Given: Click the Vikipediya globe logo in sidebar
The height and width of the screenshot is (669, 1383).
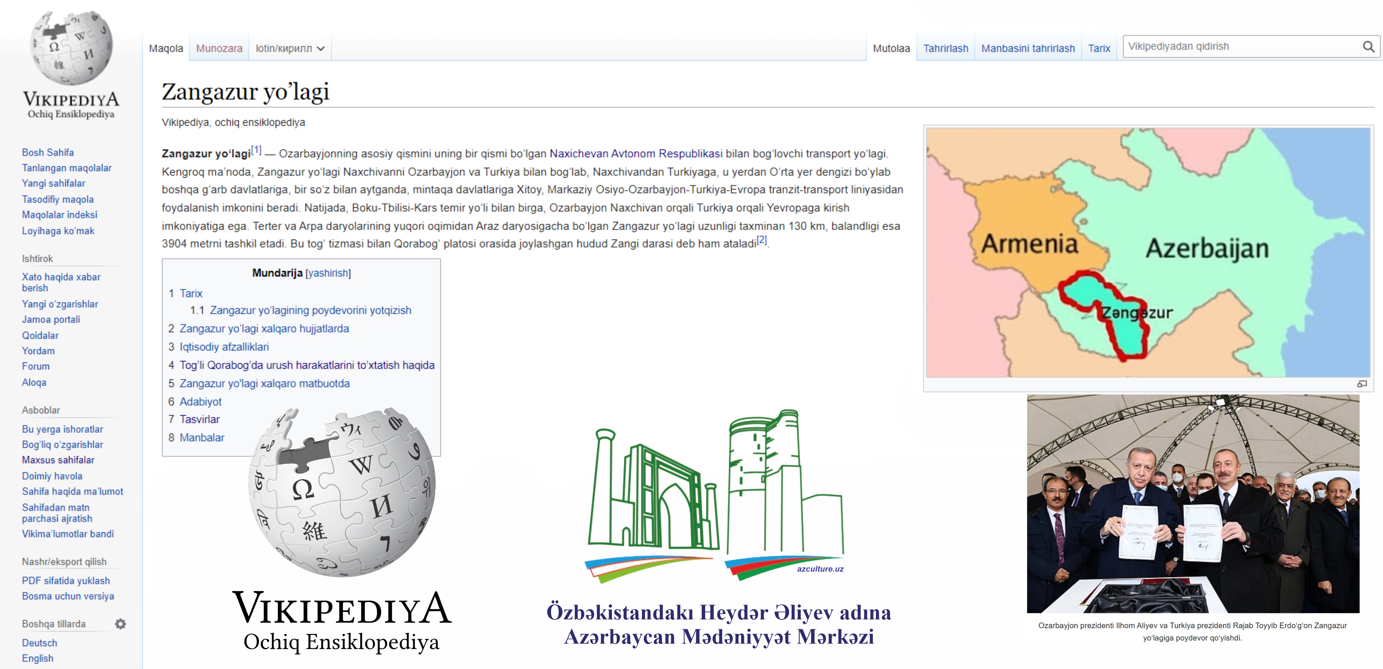Looking at the screenshot, I should [x=71, y=64].
